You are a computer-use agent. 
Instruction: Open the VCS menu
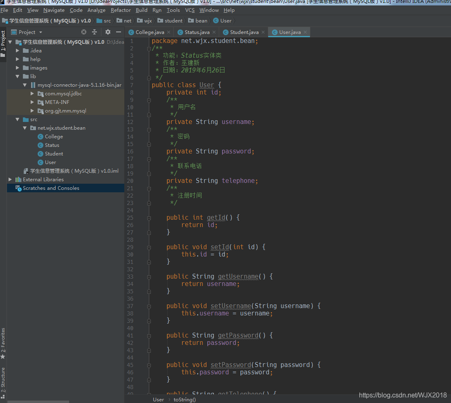point(190,10)
